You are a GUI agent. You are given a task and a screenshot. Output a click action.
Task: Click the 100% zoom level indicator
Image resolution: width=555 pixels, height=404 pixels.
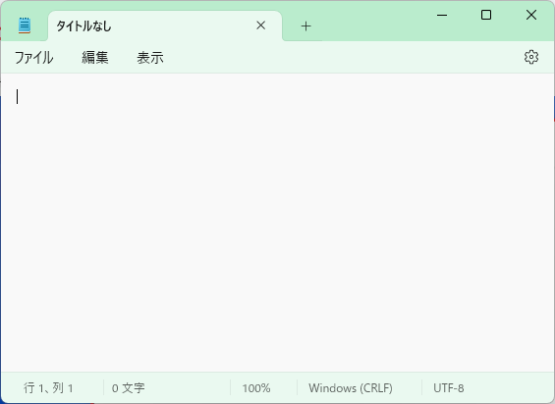[256, 388]
